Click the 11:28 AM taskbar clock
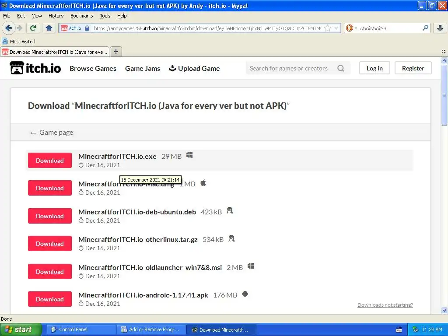 432,329
